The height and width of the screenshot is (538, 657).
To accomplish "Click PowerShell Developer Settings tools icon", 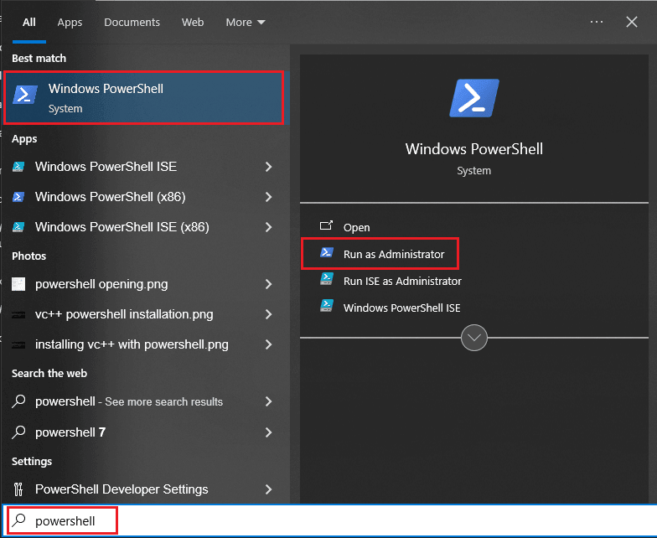I will pyautogui.click(x=18, y=489).
